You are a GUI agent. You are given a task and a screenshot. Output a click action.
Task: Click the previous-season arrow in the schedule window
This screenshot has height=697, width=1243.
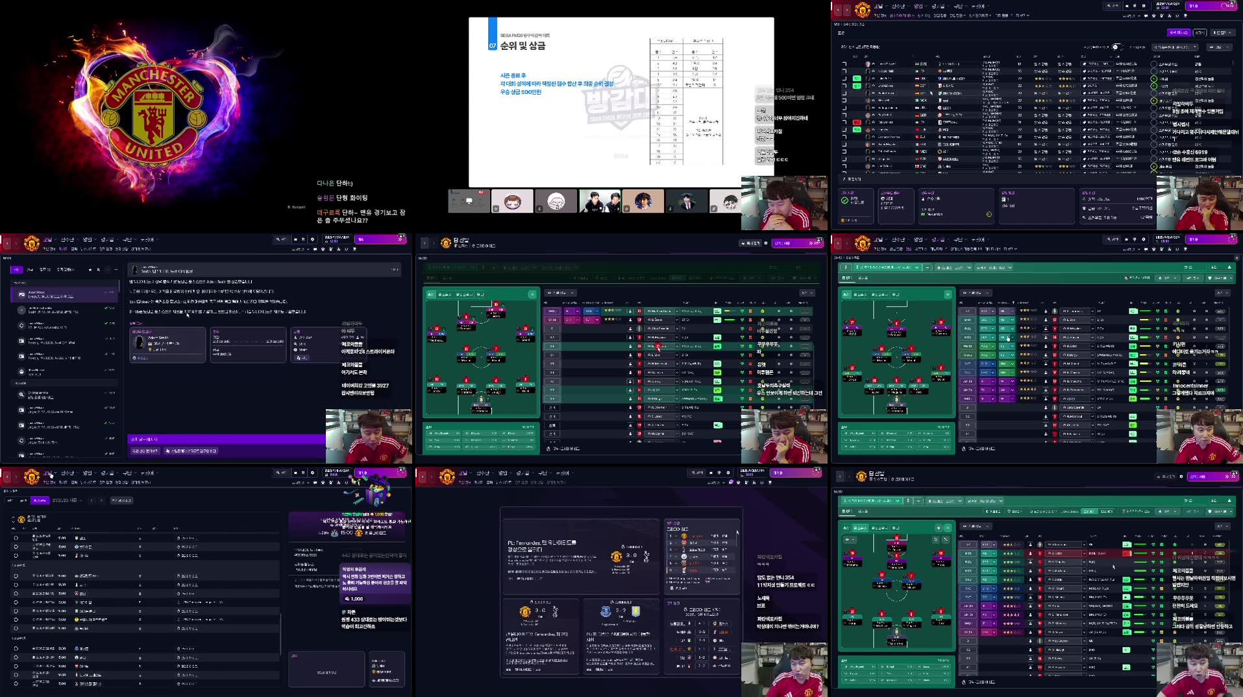point(92,501)
